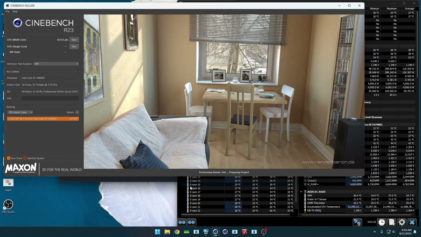Click the blue X close icon in HWiNFO
Screen dimensions: 421x237
[x=412, y=222]
